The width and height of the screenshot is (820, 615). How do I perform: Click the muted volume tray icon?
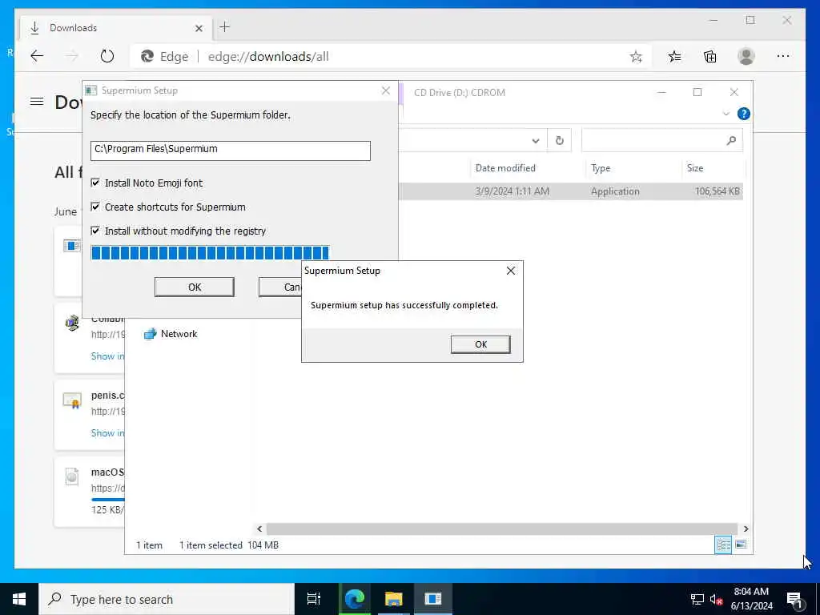coord(716,599)
